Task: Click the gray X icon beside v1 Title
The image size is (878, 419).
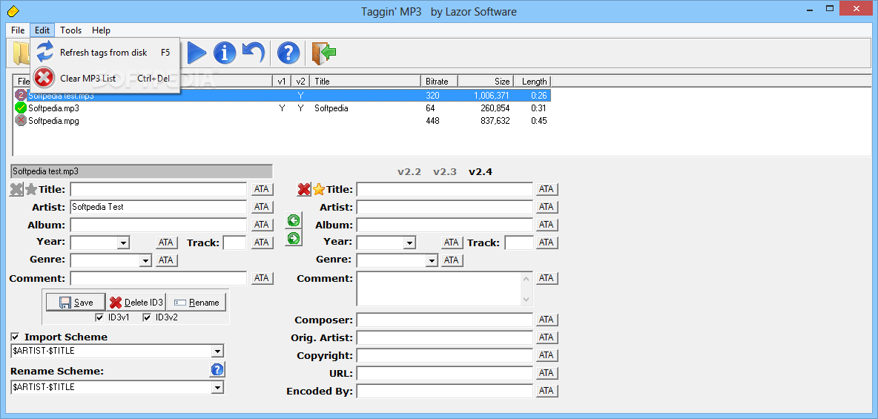Action: point(16,189)
